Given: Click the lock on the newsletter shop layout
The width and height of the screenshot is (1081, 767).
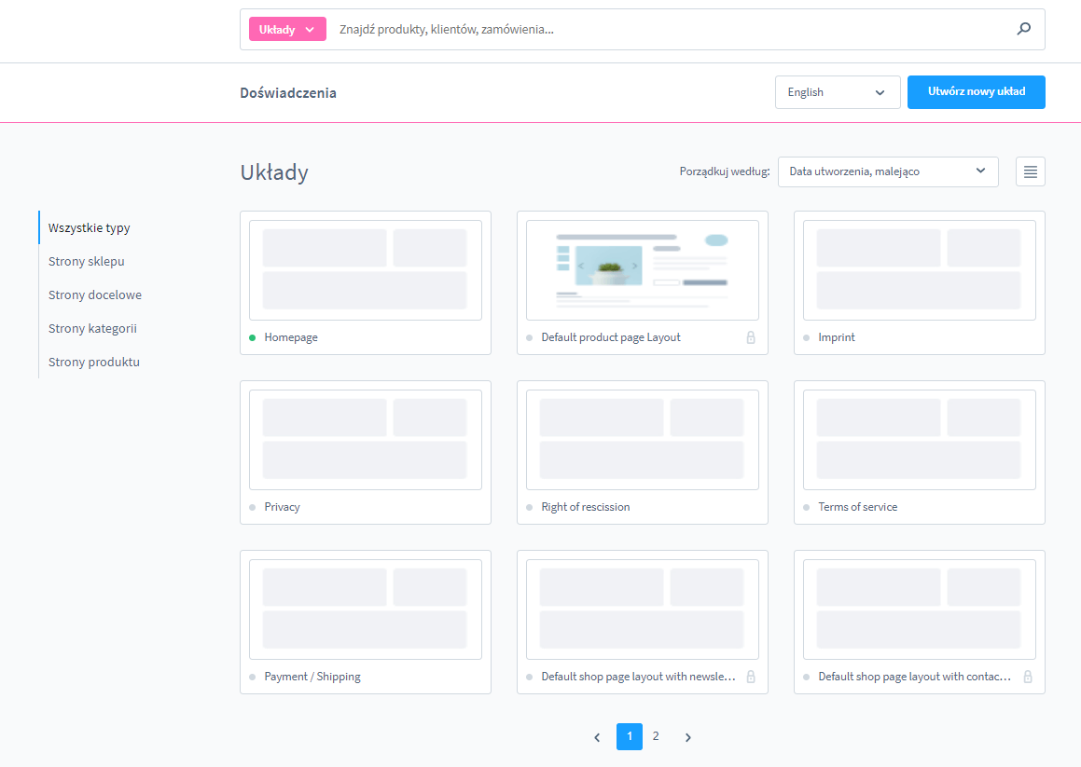Looking at the screenshot, I should pos(751,677).
